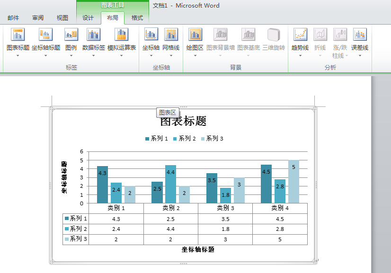Expand the 数据标签 dropdown arrow

94,56
